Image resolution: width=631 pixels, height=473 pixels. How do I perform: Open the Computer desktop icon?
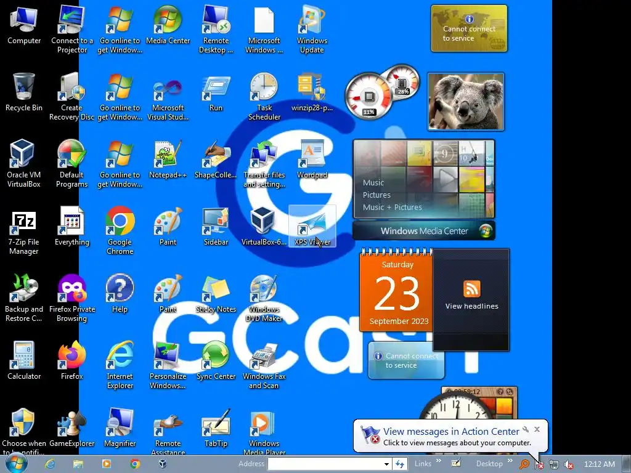pyautogui.click(x=24, y=25)
